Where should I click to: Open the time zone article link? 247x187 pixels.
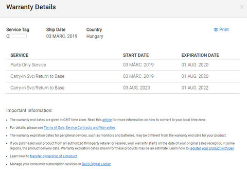[x=107, y=120]
